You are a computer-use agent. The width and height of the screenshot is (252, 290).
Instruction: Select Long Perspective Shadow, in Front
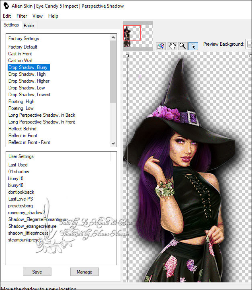tap(42, 122)
